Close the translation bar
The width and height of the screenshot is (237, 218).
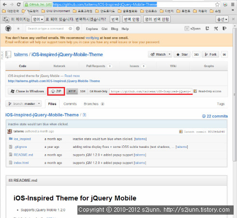[233, 19]
